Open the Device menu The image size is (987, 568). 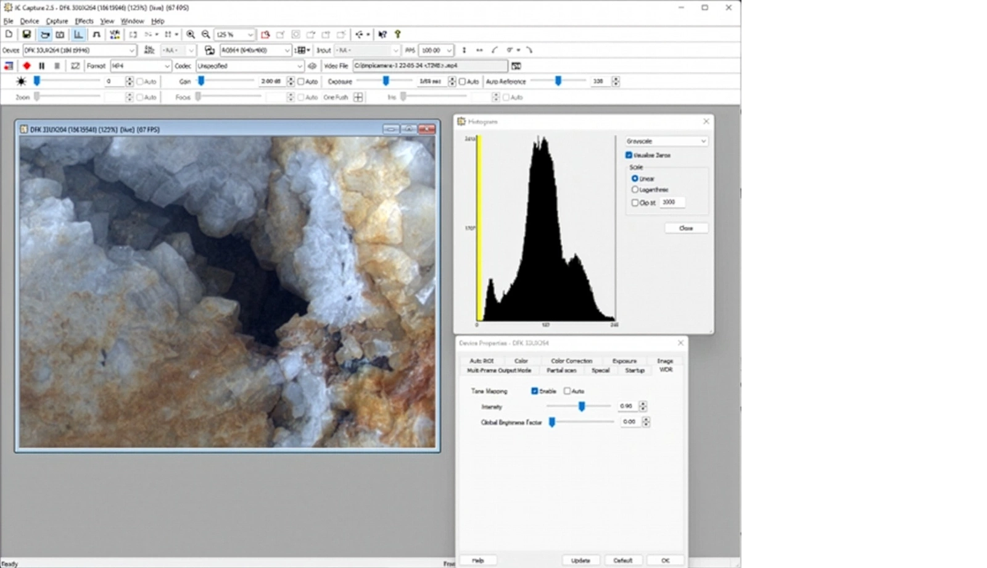coord(29,21)
